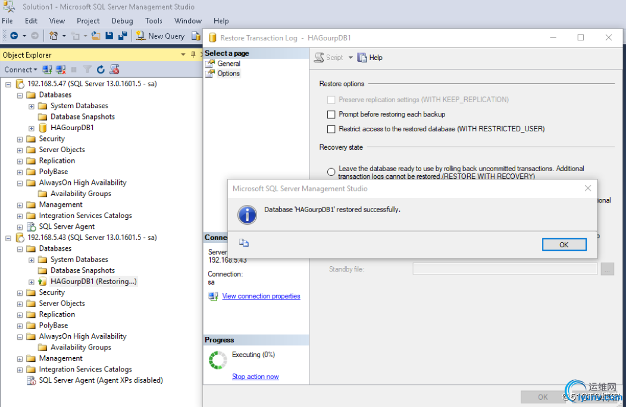
Task: Collapse AlwaysOn High Availability under 192.168.5.47
Action: [20, 183]
